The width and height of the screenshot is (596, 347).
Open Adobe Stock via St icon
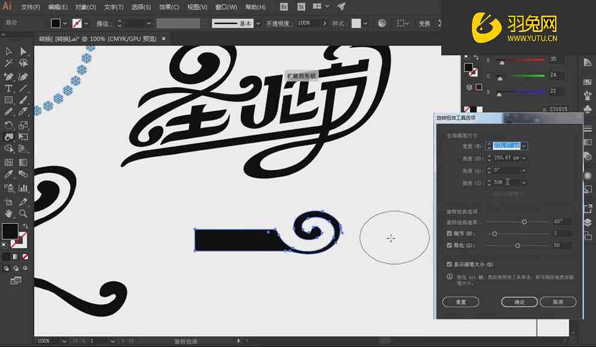301,7
